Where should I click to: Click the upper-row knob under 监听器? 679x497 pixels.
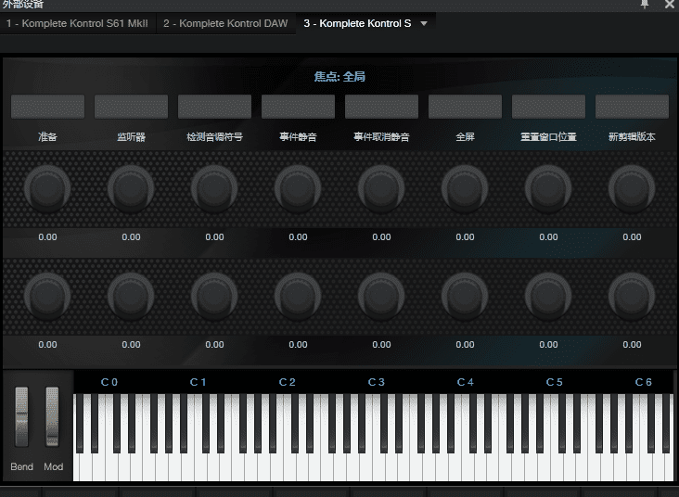(x=131, y=188)
